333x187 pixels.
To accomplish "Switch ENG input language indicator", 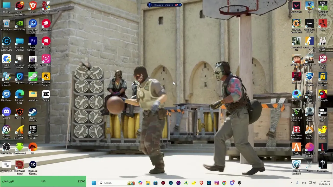I will [304, 183].
